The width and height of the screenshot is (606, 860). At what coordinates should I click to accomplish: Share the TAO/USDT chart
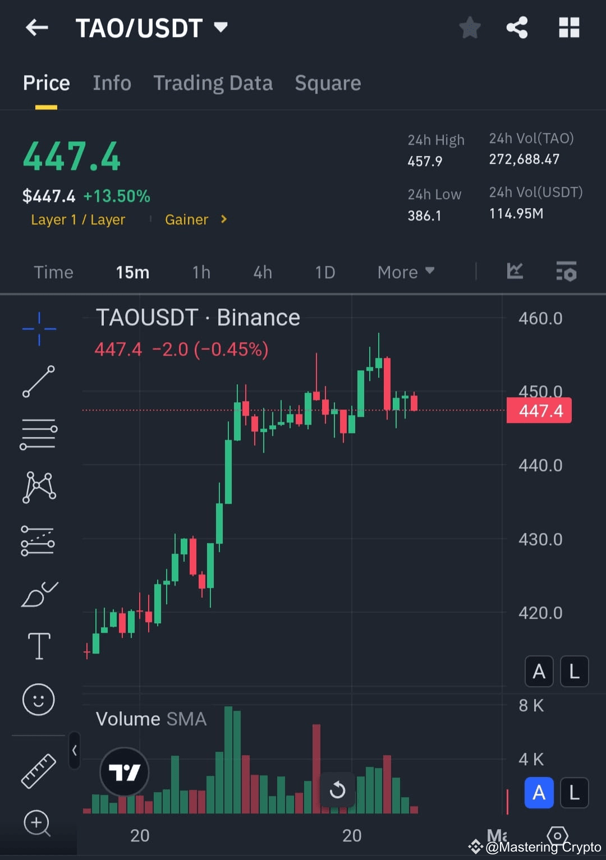517,27
